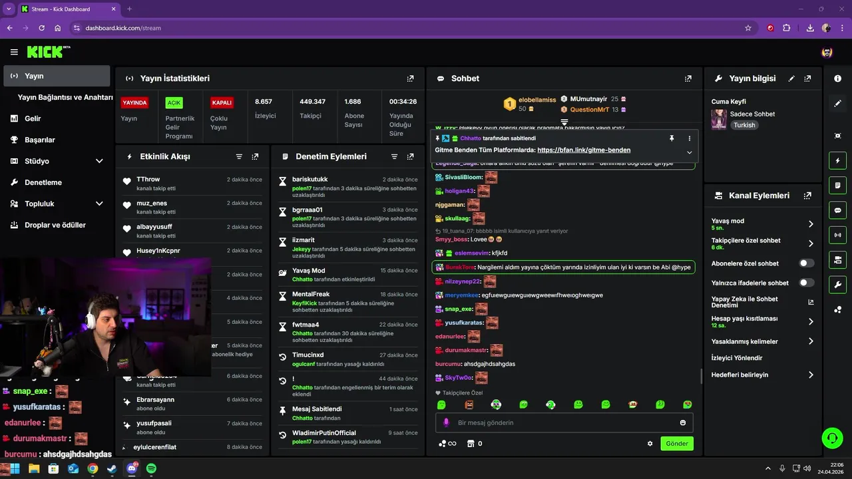Open the green support headset button

point(833,438)
